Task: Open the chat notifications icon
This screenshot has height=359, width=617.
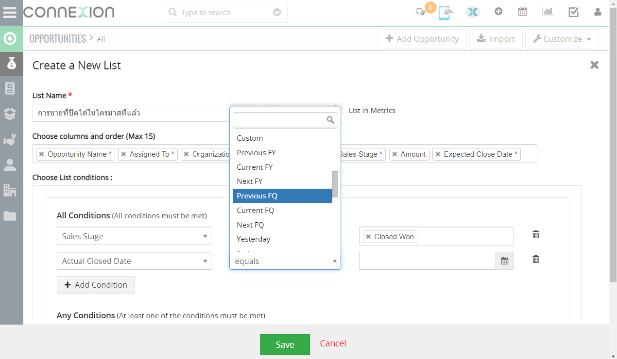Action: click(x=420, y=12)
